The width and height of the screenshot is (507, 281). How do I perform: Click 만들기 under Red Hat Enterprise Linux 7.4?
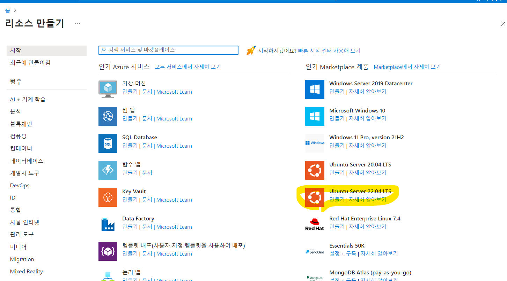(337, 227)
